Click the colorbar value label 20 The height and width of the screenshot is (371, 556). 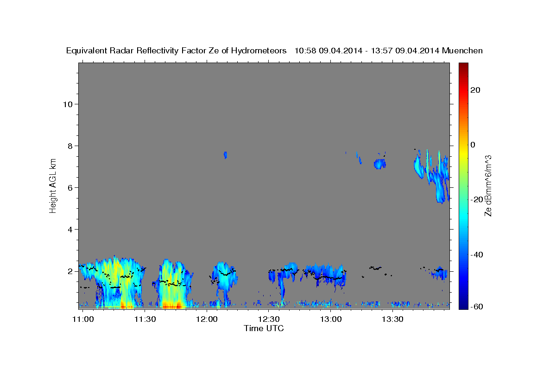475,90
